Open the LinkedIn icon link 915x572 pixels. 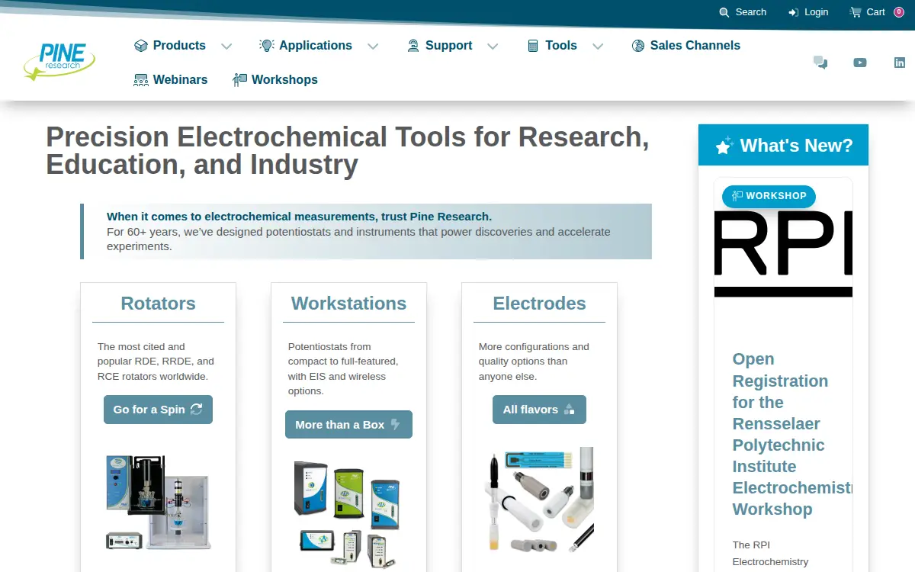point(900,63)
